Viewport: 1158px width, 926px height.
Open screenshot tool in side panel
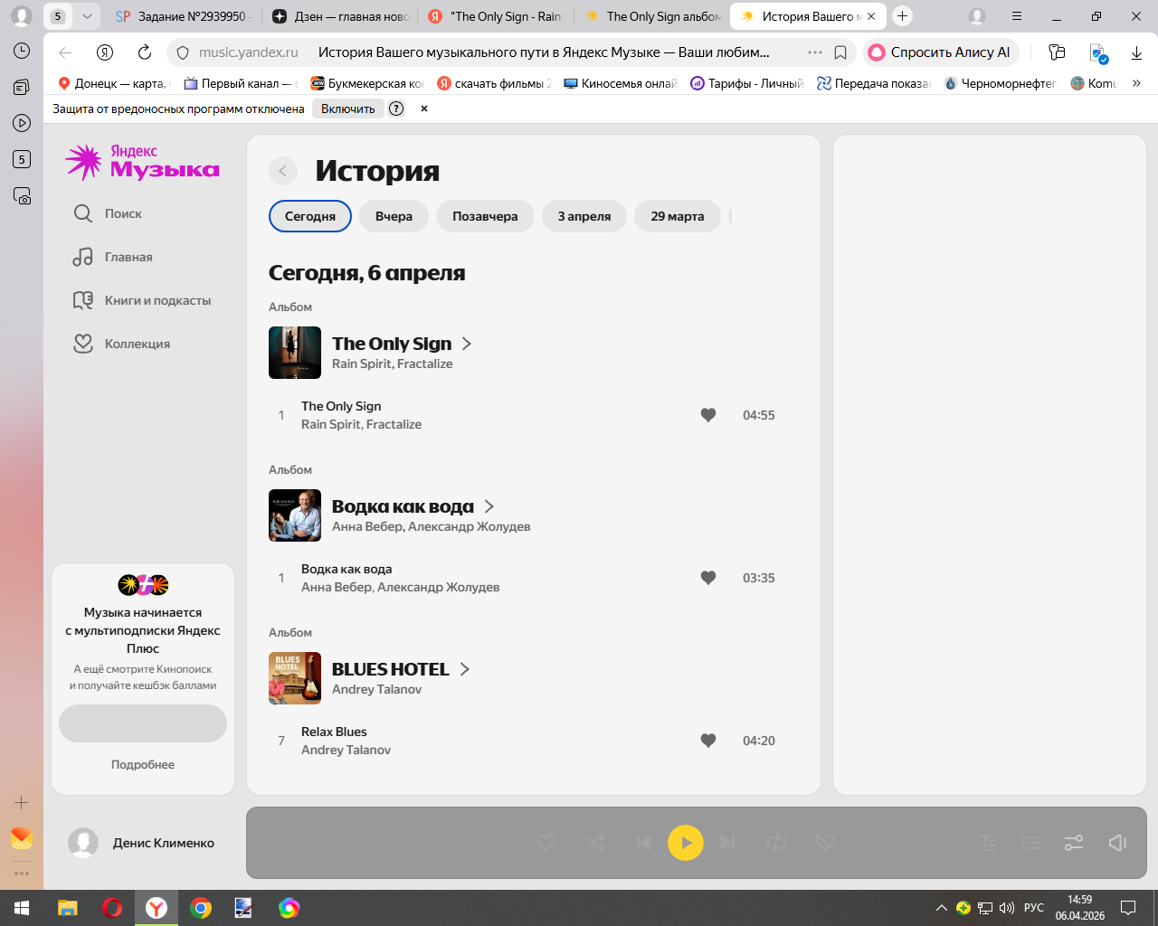[x=22, y=195]
